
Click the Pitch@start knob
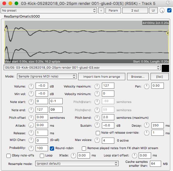coord(97,102)
